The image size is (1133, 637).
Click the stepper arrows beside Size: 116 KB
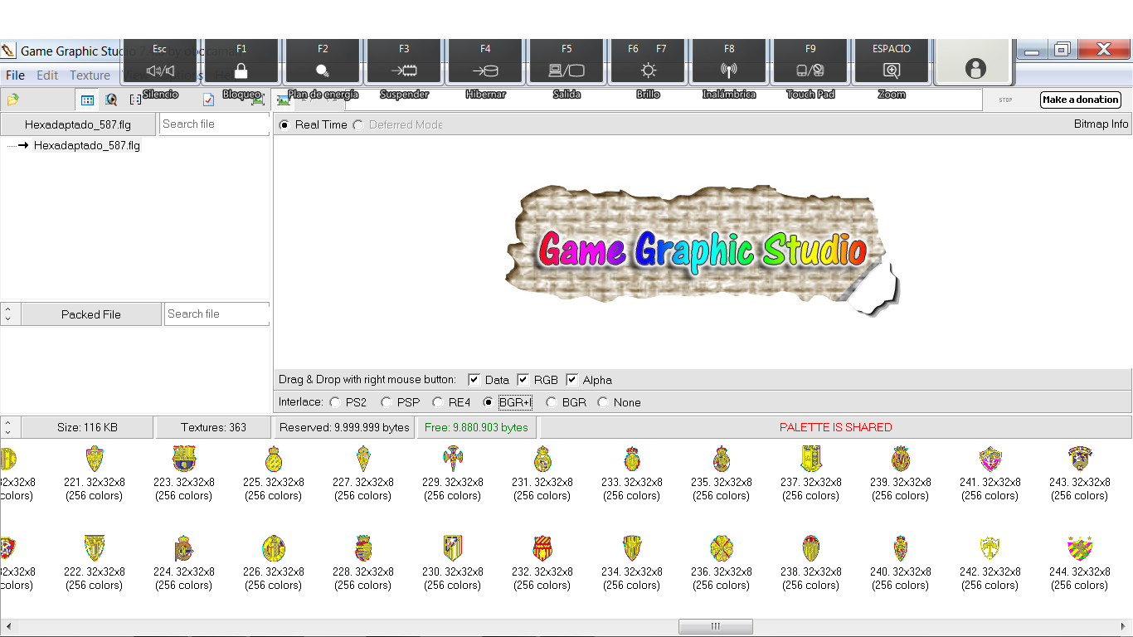[x=8, y=427]
